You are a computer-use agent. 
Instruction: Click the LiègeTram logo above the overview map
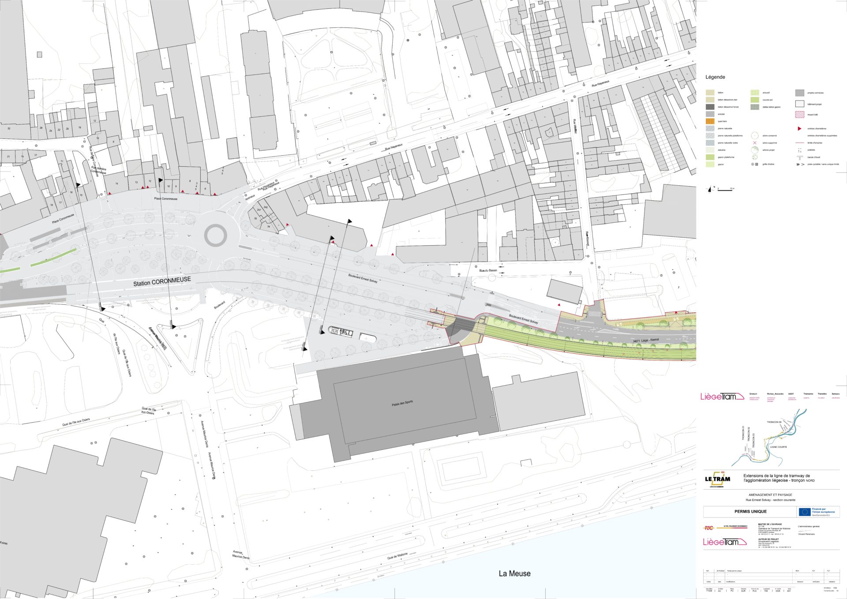(x=722, y=397)
